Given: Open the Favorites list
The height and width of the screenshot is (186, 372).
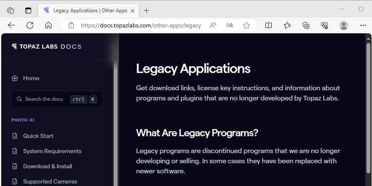Looking at the screenshot, I should (x=287, y=25).
